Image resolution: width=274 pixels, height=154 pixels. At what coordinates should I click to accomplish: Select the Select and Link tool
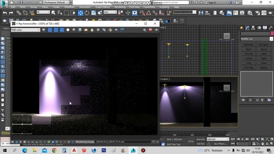[x=18, y=13]
